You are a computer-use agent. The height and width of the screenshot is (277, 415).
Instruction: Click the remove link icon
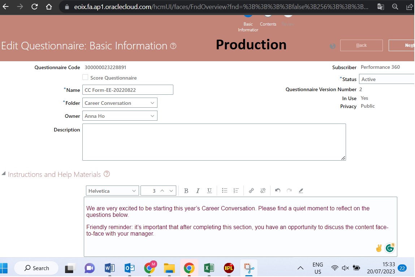coord(263,191)
